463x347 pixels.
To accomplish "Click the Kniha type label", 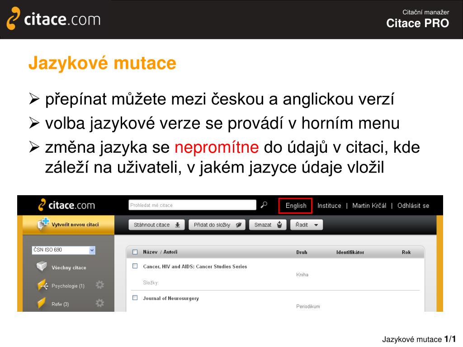I will point(302,275).
